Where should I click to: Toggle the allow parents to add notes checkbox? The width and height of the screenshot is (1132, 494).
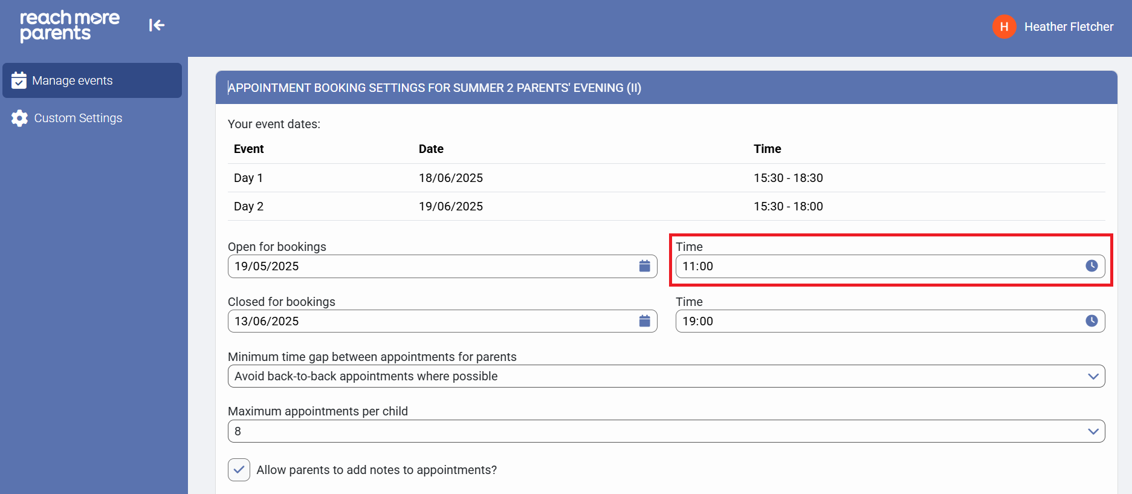pos(239,470)
